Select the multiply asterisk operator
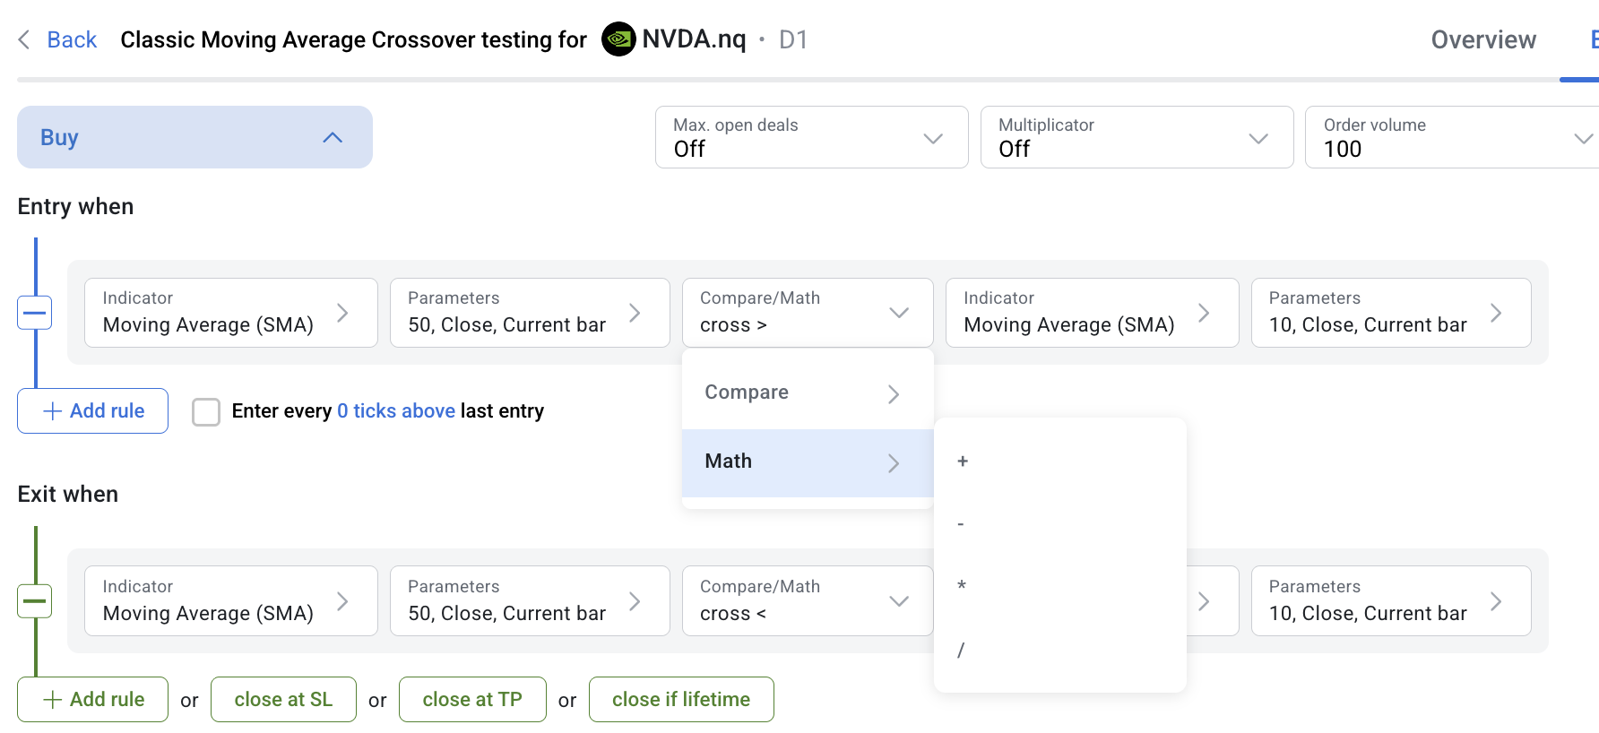Viewport: 1599px width, 733px height. coord(962,586)
